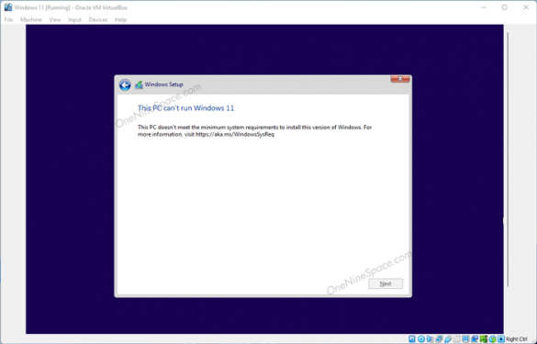Click the audio status indicator
The height and width of the screenshot is (344, 537).
coord(430,338)
